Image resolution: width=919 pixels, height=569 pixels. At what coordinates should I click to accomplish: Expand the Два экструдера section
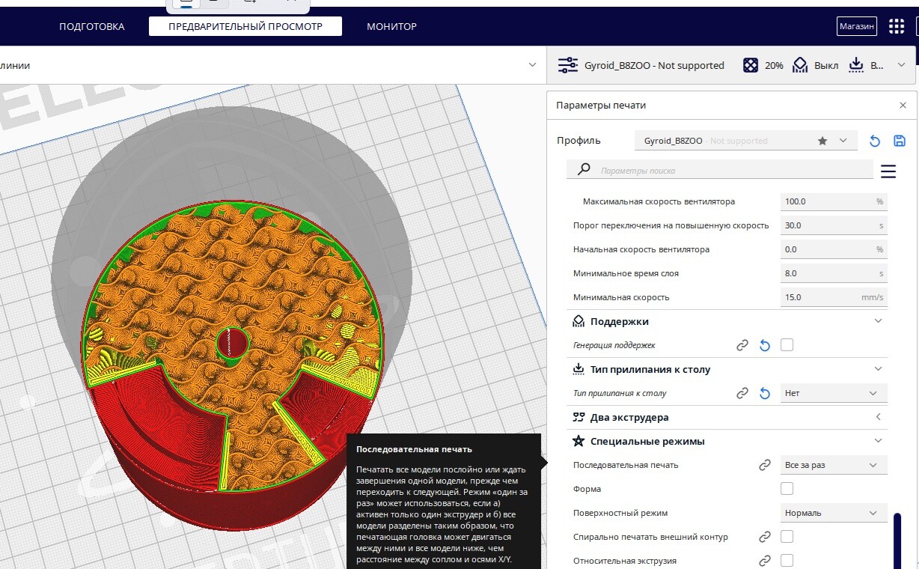879,417
